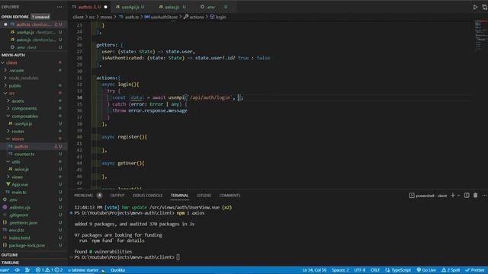Collapse the OPEN EDITORS section
Viewport: 488px width, 274px height.
click(15, 17)
